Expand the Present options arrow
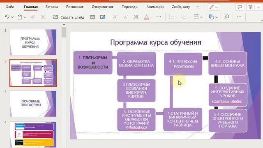Image resolution: width=263 pixels, height=148 pixels. (258, 7)
